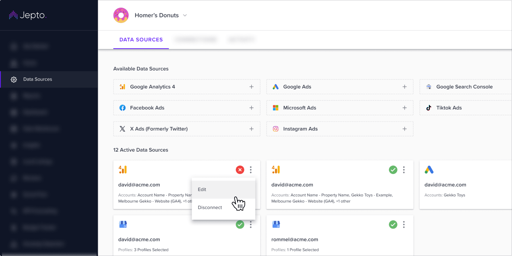Open the connected GA4 card's three-dot menu
This screenshot has height=256, width=512.
(404, 170)
